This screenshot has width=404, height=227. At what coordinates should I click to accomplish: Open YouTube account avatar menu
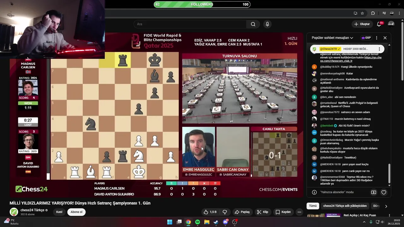(391, 24)
